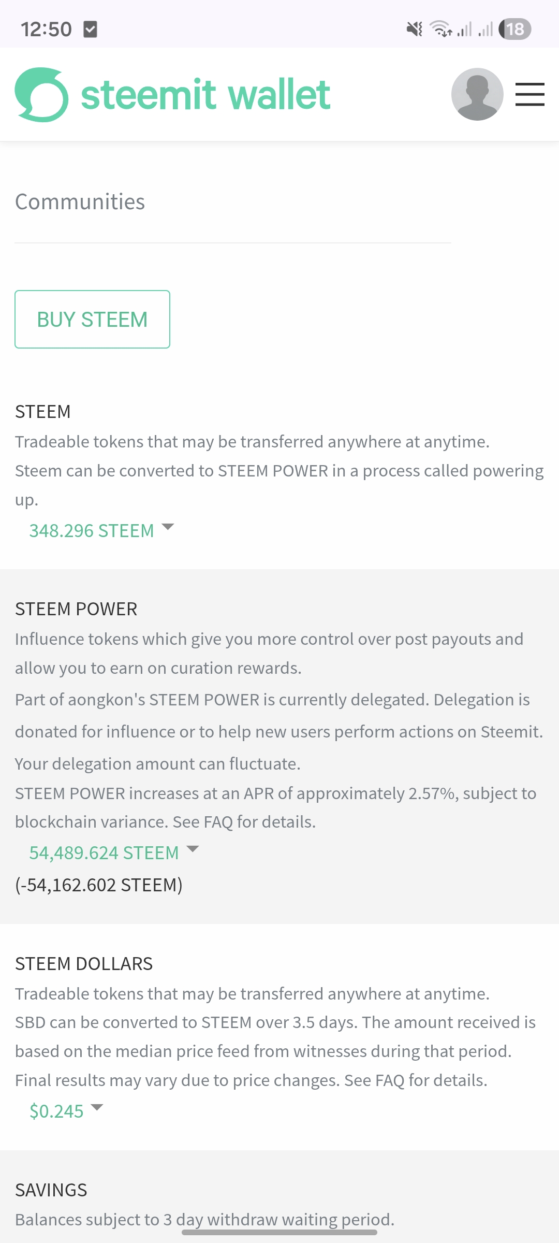Tap the delegated (-54,162.602 STEEM) amount
This screenshot has width=559, height=1243.
coord(99,885)
